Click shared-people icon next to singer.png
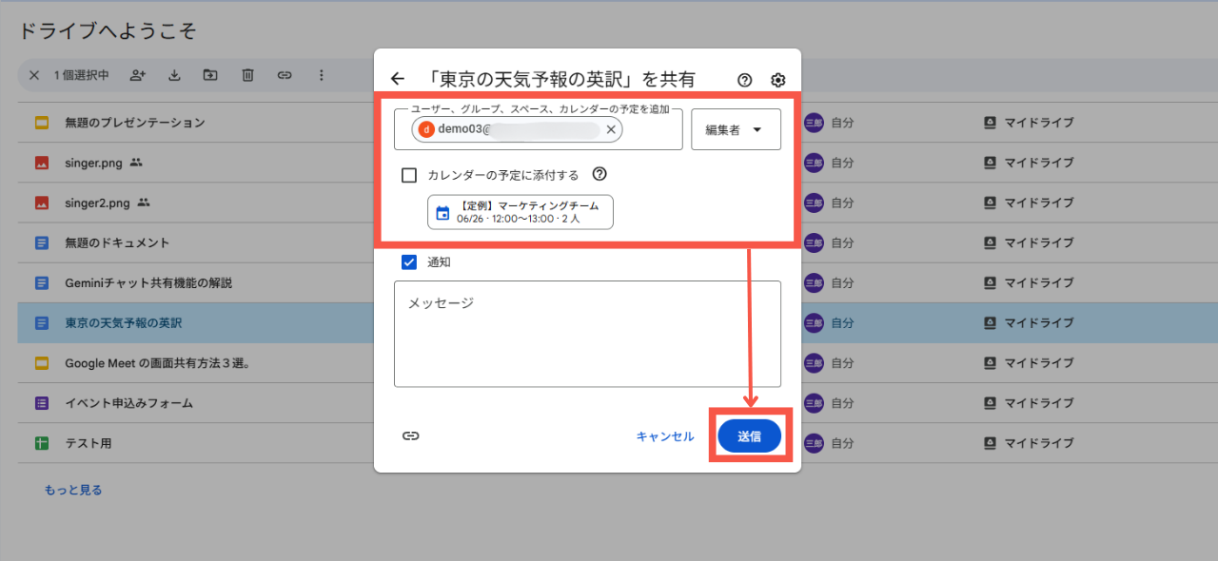1218x561 pixels. click(x=136, y=163)
